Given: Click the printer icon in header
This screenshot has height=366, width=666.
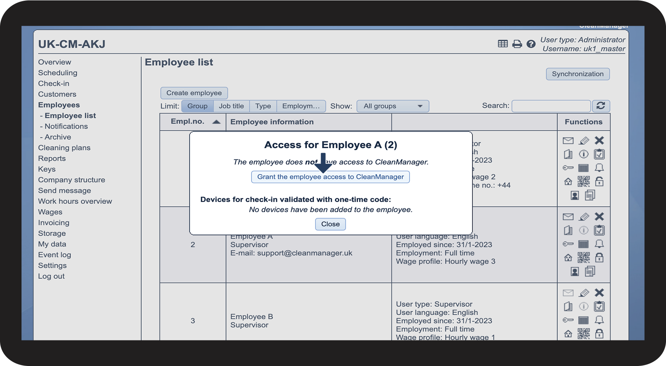Looking at the screenshot, I should click(x=517, y=44).
